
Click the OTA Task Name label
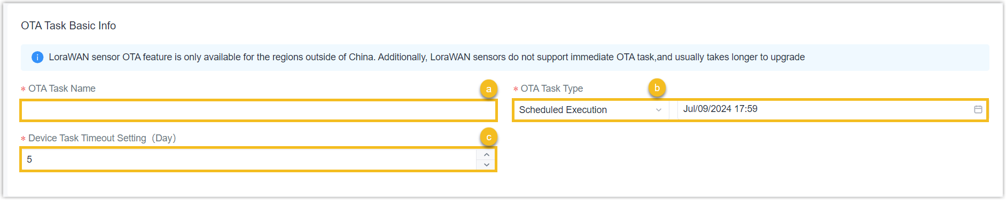(62, 89)
